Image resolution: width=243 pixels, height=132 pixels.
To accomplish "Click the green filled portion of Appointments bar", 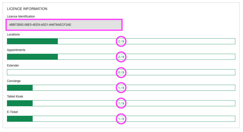I will click(x=32, y=57).
